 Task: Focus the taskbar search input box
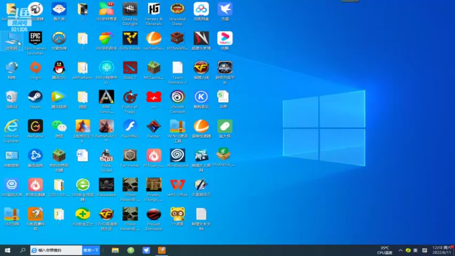(56, 250)
